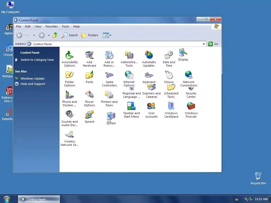Viewport: 271px width, 203px height.
Task: Open the Folder Options icon
Action: pyautogui.click(x=70, y=79)
